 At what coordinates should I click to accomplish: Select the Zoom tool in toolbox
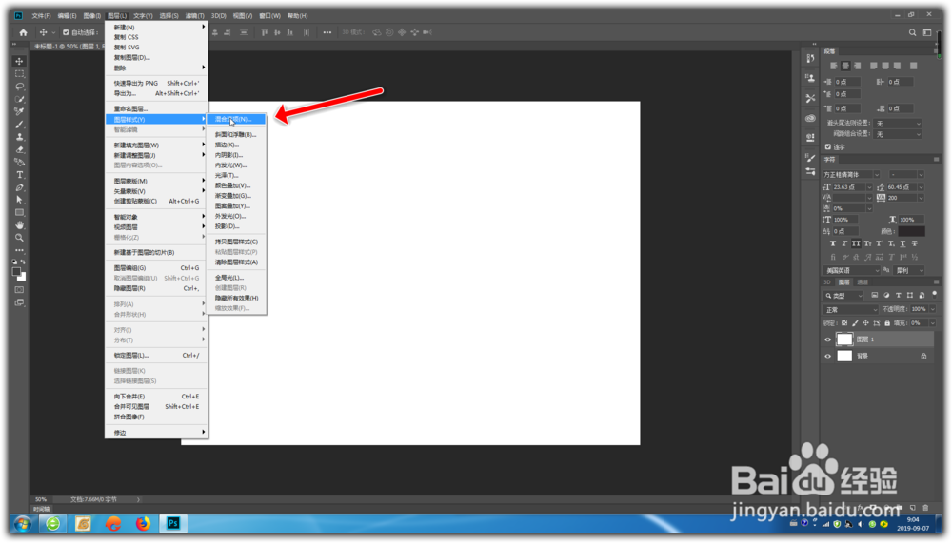19,238
